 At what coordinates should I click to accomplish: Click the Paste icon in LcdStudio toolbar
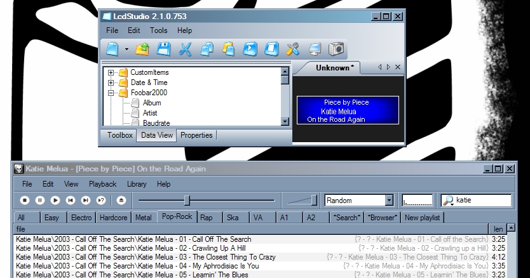click(x=229, y=49)
